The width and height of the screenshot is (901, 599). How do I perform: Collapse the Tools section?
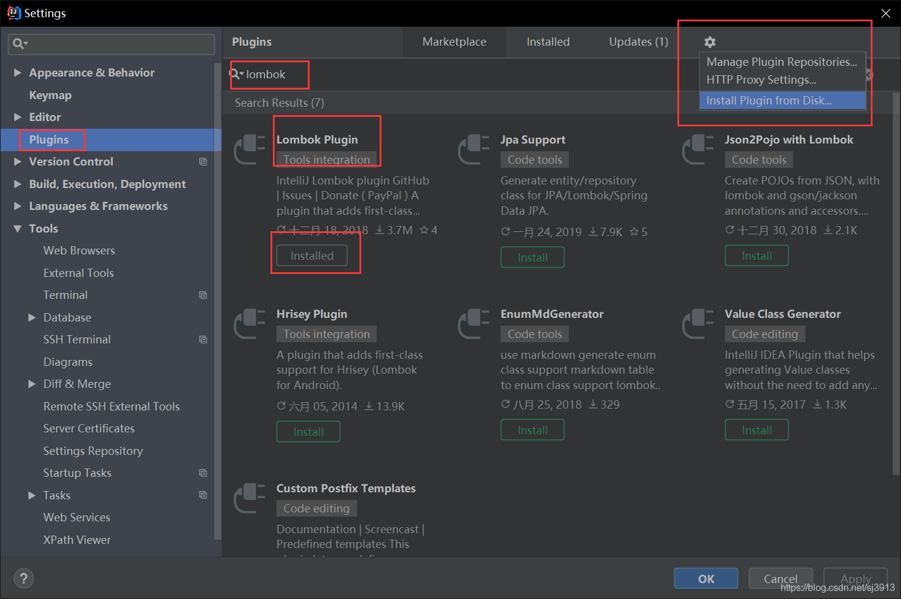[x=18, y=228]
